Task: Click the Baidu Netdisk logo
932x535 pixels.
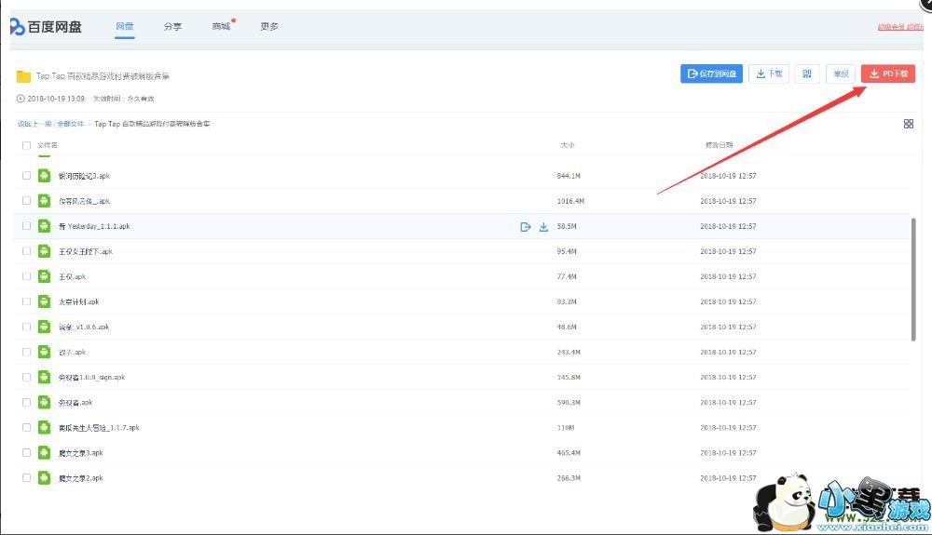Action: (x=47, y=27)
